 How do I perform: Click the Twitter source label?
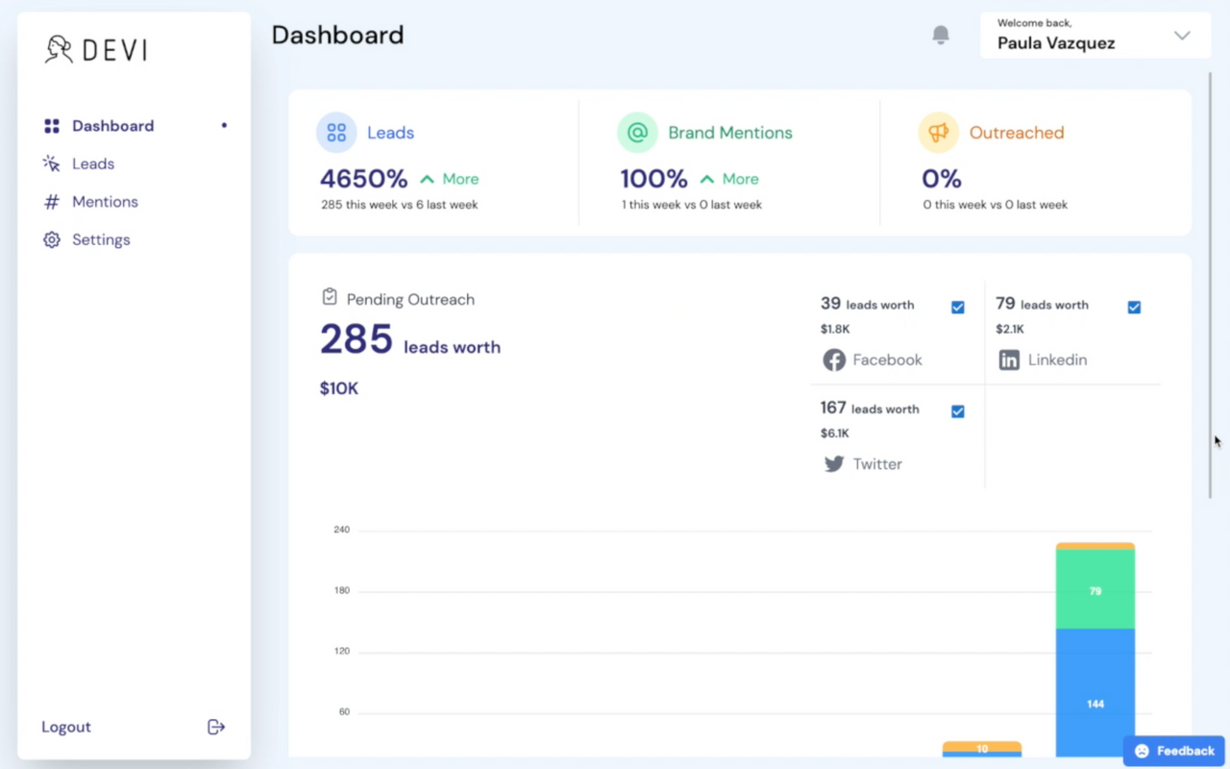tap(877, 464)
